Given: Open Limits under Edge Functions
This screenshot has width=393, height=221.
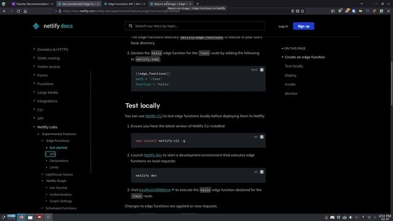Looking at the screenshot, I should click(x=54, y=168).
